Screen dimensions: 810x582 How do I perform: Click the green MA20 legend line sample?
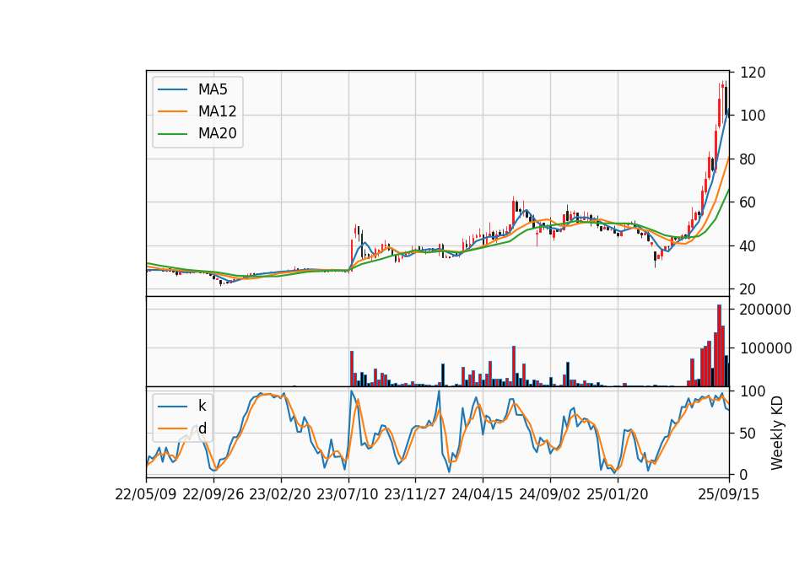pos(172,134)
